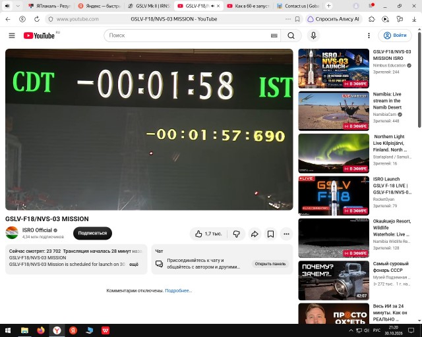Save video using the bookmark icon
This screenshot has height=337, width=422.
(x=270, y=234)
